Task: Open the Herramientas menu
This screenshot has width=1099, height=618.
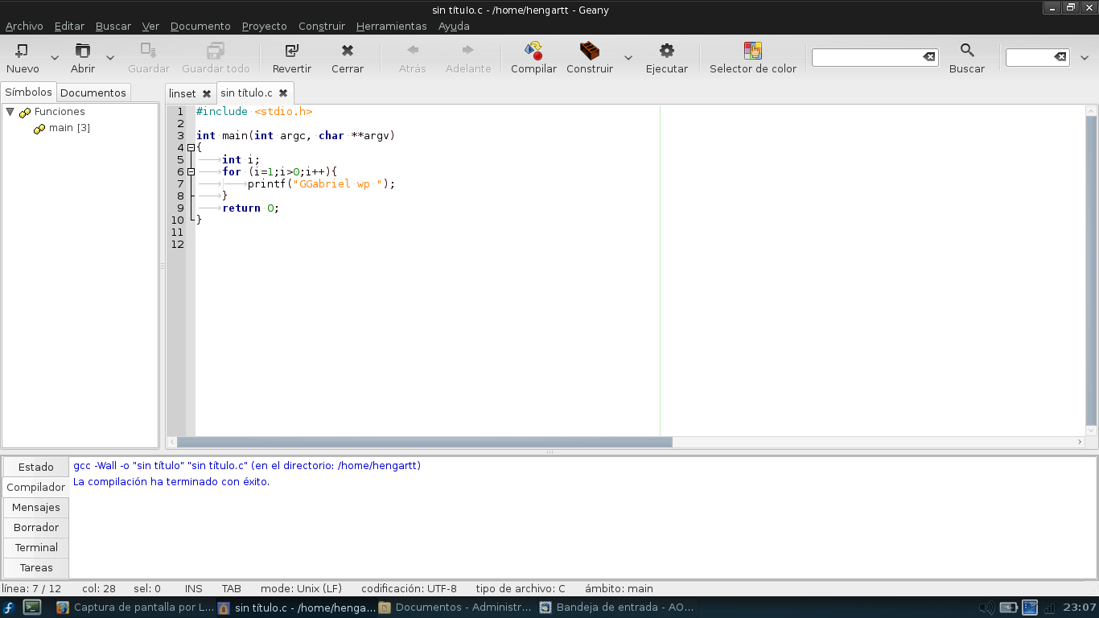Action: 391,26
